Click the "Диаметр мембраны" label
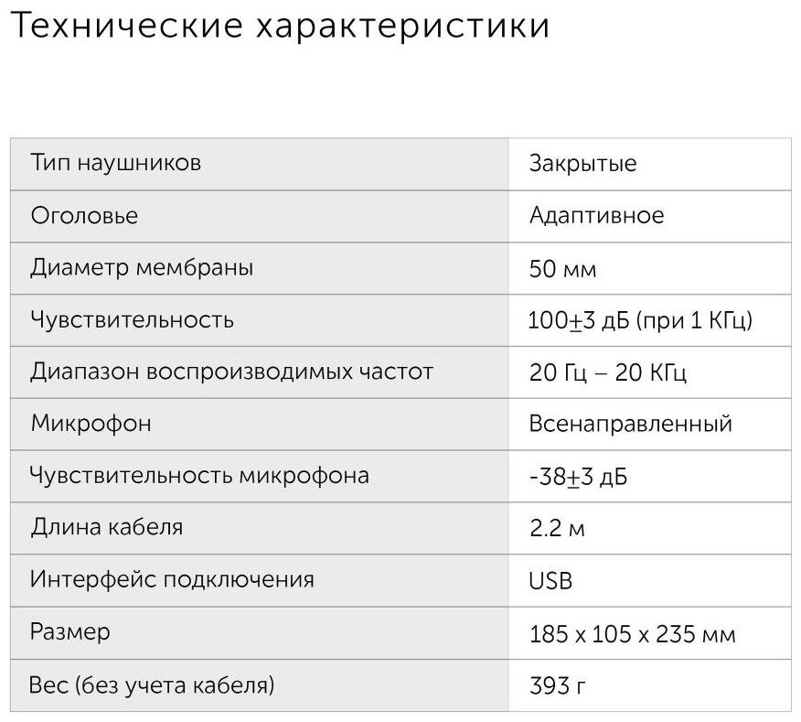 [x=142, y=268]
